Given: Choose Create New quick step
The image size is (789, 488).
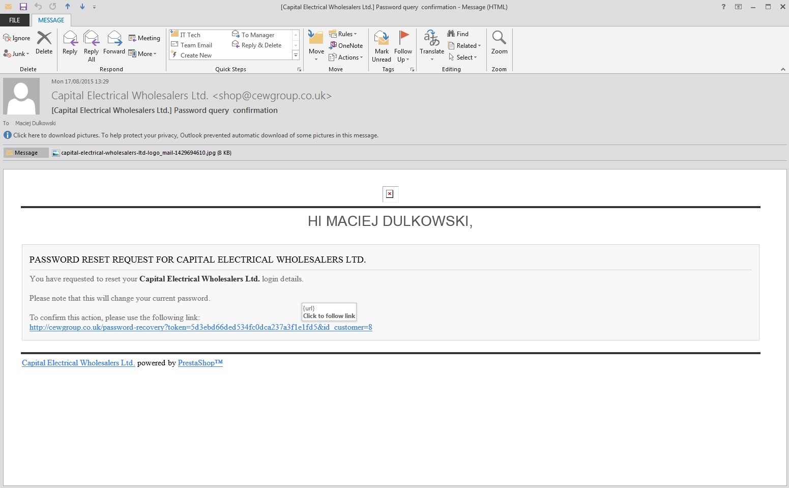Looking at the screenshot, I should tap(192, 55).
